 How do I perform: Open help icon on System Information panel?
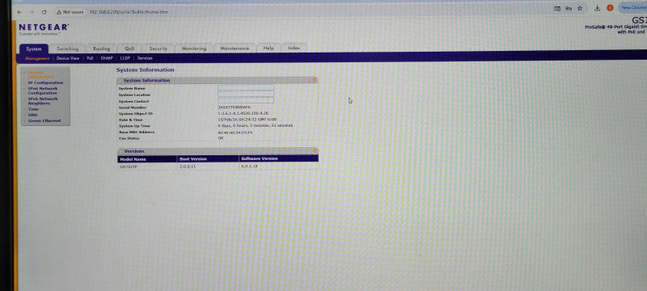(315, 80)
